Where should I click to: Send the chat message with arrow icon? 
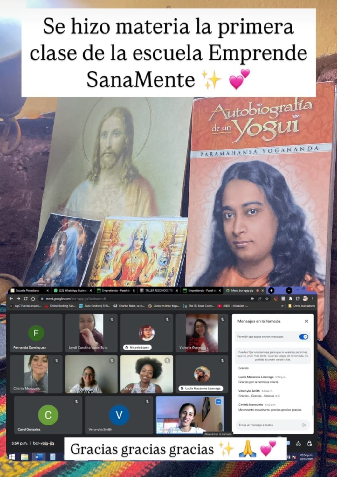[x=305, y=425]
